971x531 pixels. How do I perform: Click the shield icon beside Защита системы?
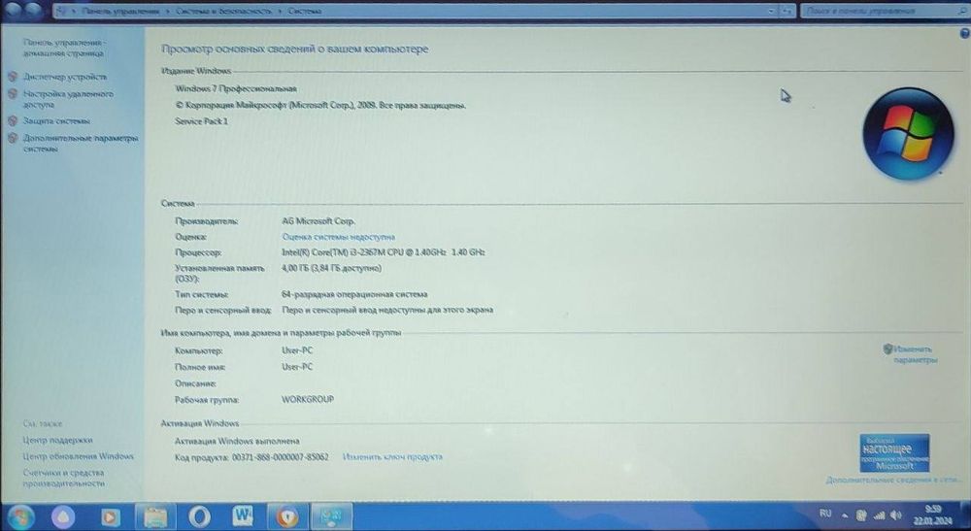pos(13,120)
